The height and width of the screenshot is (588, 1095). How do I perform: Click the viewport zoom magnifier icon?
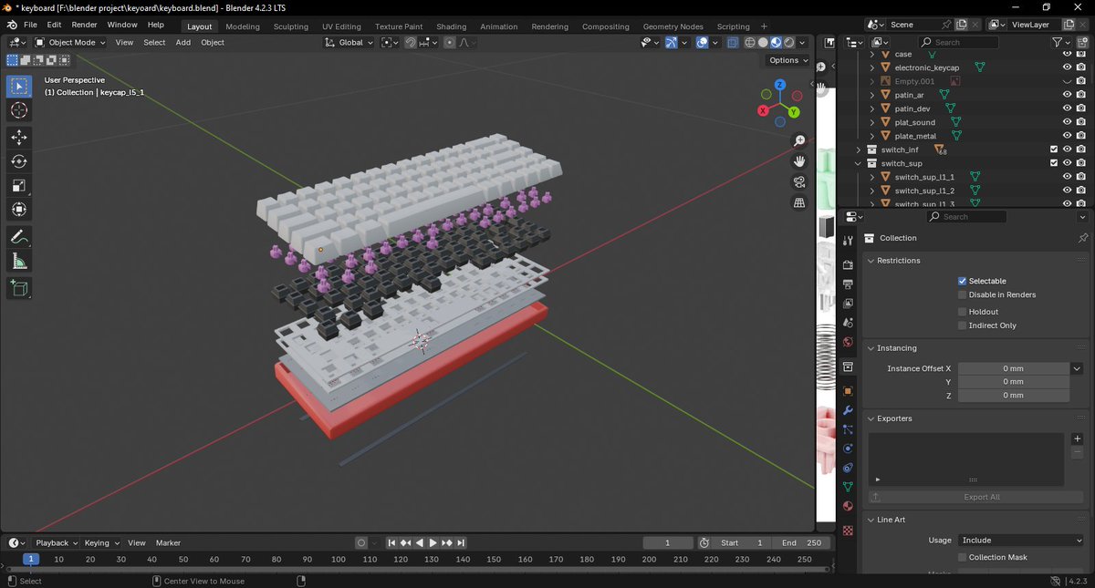(799, 140)
